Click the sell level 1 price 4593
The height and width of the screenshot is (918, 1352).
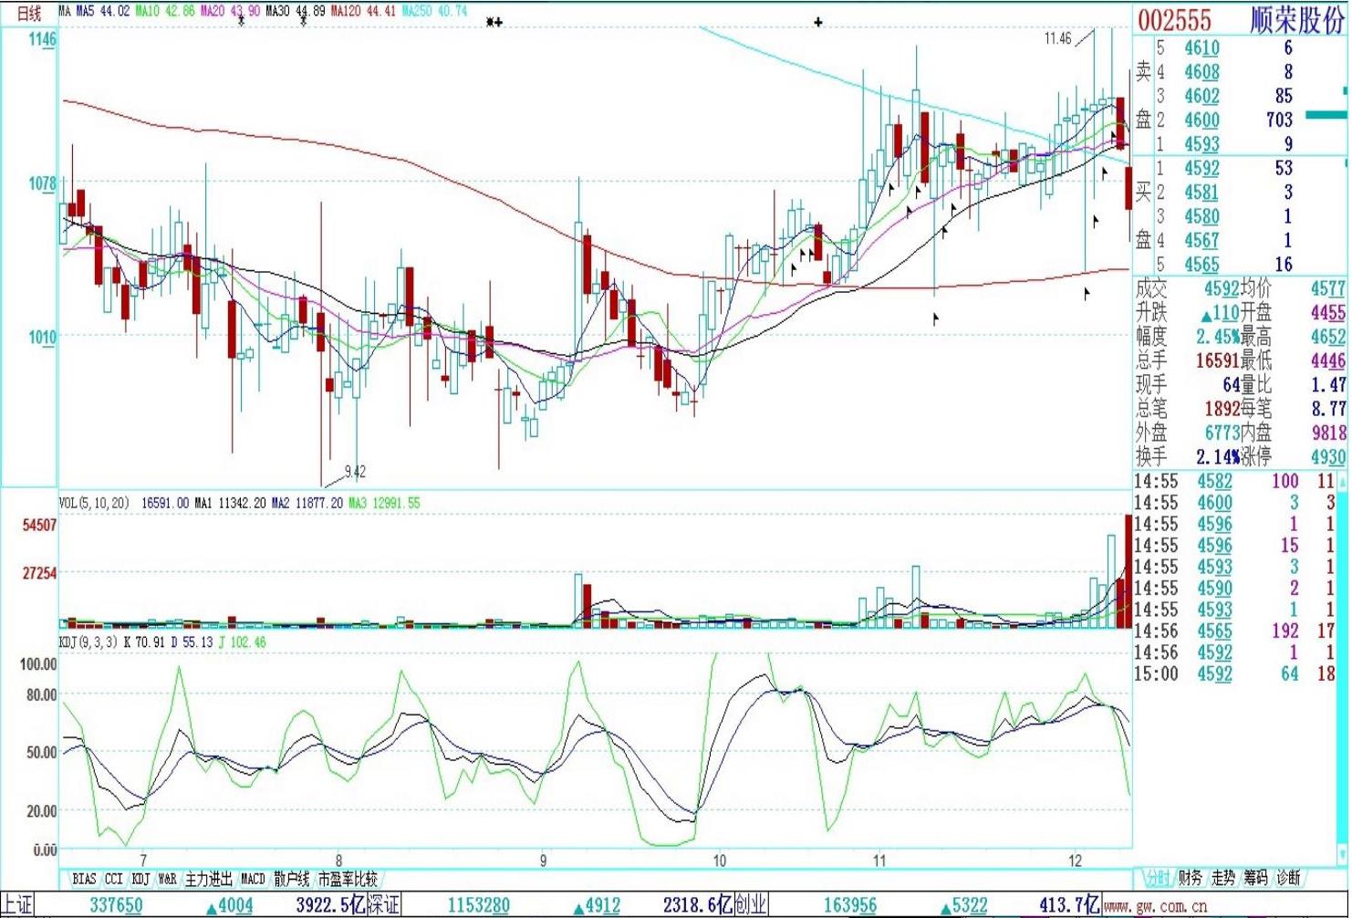coord(1201,144)
